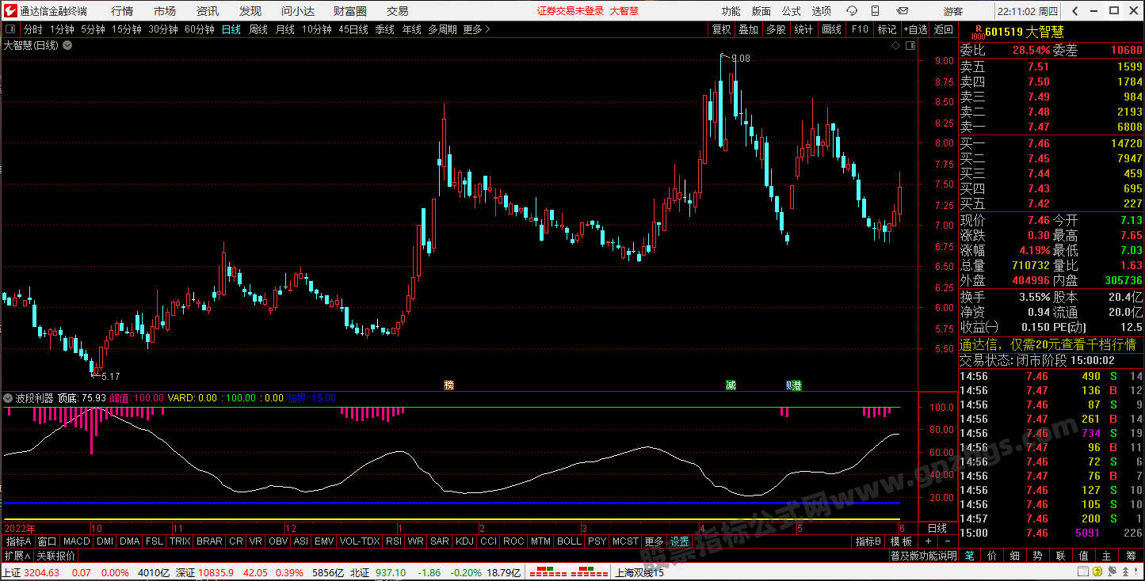Select the 周线 weekly period

coord(258,29)
